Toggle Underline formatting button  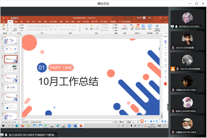click(x=34, y=30)
